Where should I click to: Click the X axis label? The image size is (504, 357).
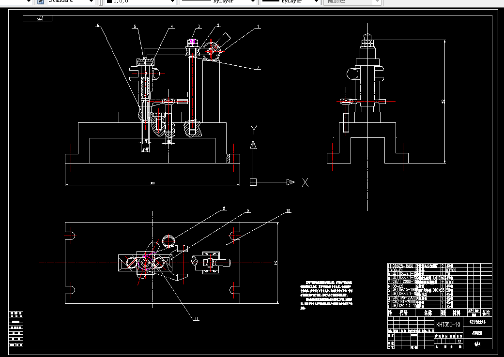(x=305, y=182)
